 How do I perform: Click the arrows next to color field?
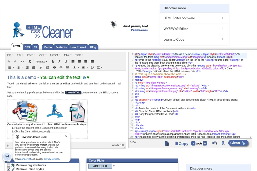[114, 166]
